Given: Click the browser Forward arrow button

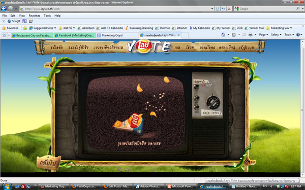Looking at the screenshot, I should [x=11, y=9].
